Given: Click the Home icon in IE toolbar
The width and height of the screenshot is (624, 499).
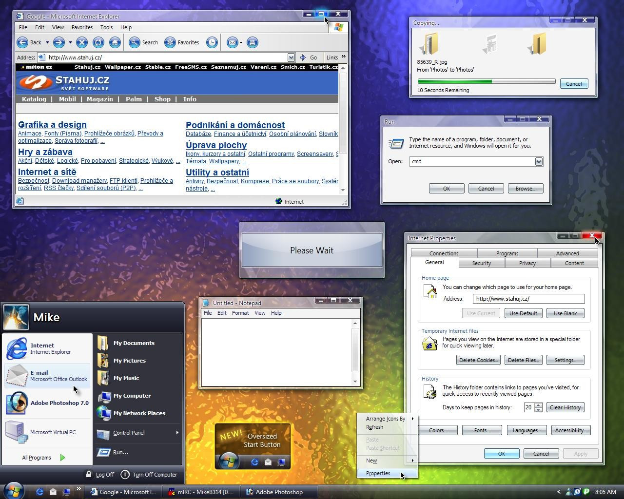Looking at the screenshot, I should tap(115, 42).
